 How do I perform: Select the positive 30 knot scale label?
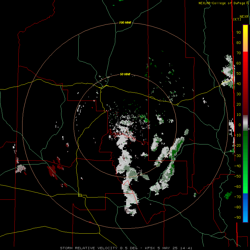click(239, 94)
